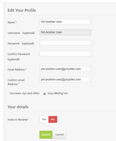Click the Invite to Review? label

18,120
